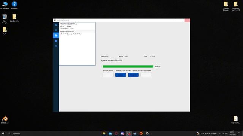The height and width of the screenshot is (136, 243).
Task: Open the Windows Start menu
Action: click(x=3, y=133)
